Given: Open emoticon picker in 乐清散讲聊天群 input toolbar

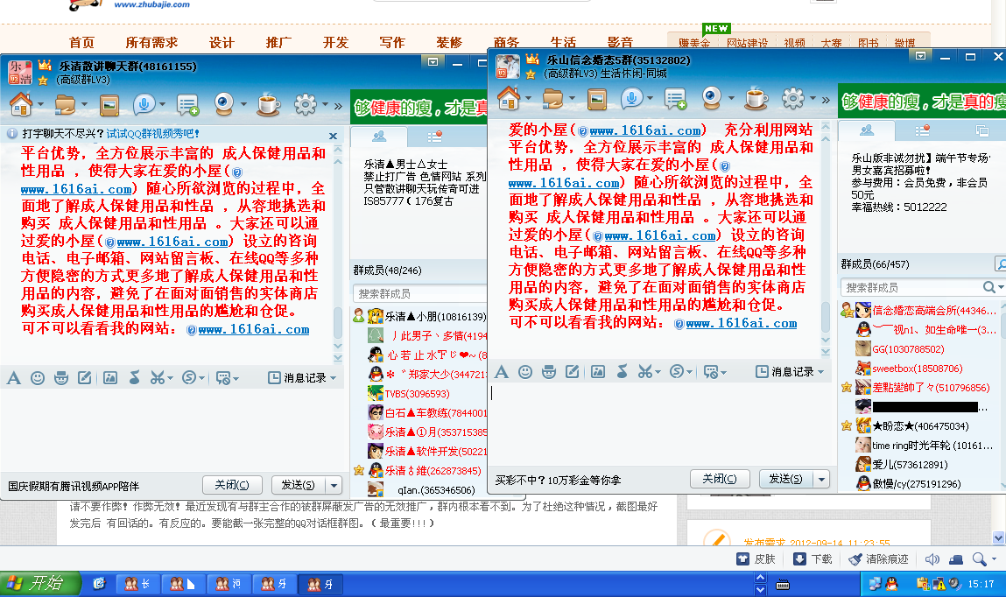Looking at the screenshot, I should coord(38,378).
